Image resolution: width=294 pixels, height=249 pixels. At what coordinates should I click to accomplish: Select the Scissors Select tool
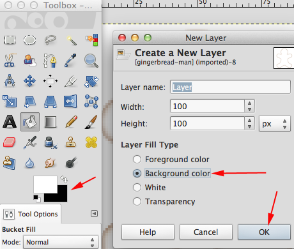click(10, 61)
